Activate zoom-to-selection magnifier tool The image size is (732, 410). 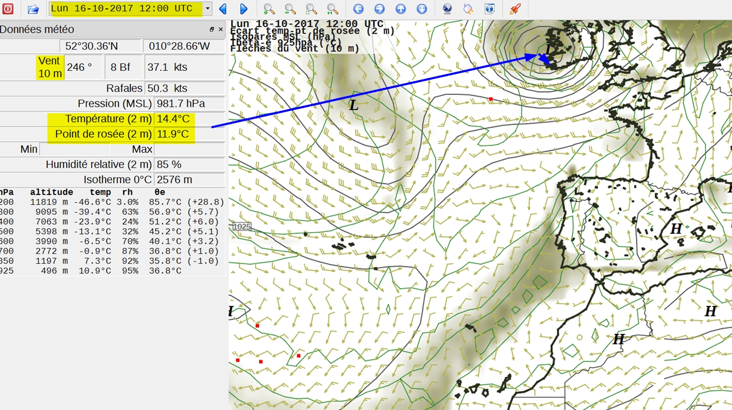coord(311,9)
